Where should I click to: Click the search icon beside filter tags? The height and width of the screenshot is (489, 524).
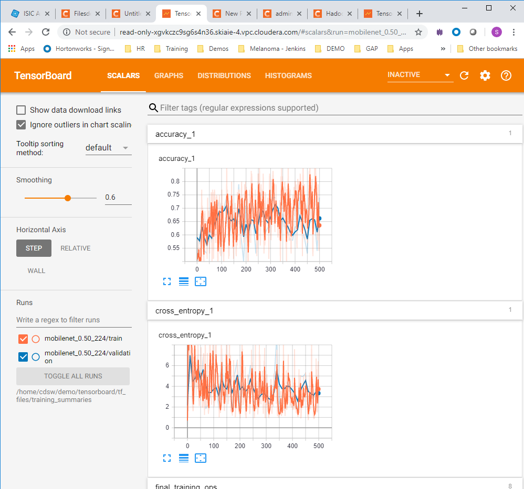pos(153,108)
